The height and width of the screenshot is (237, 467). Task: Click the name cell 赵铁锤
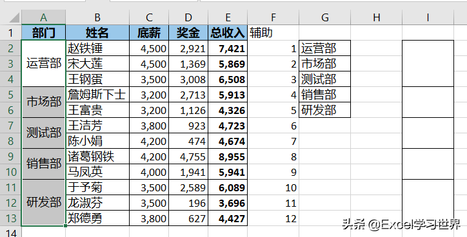click(x=97, y=48)
